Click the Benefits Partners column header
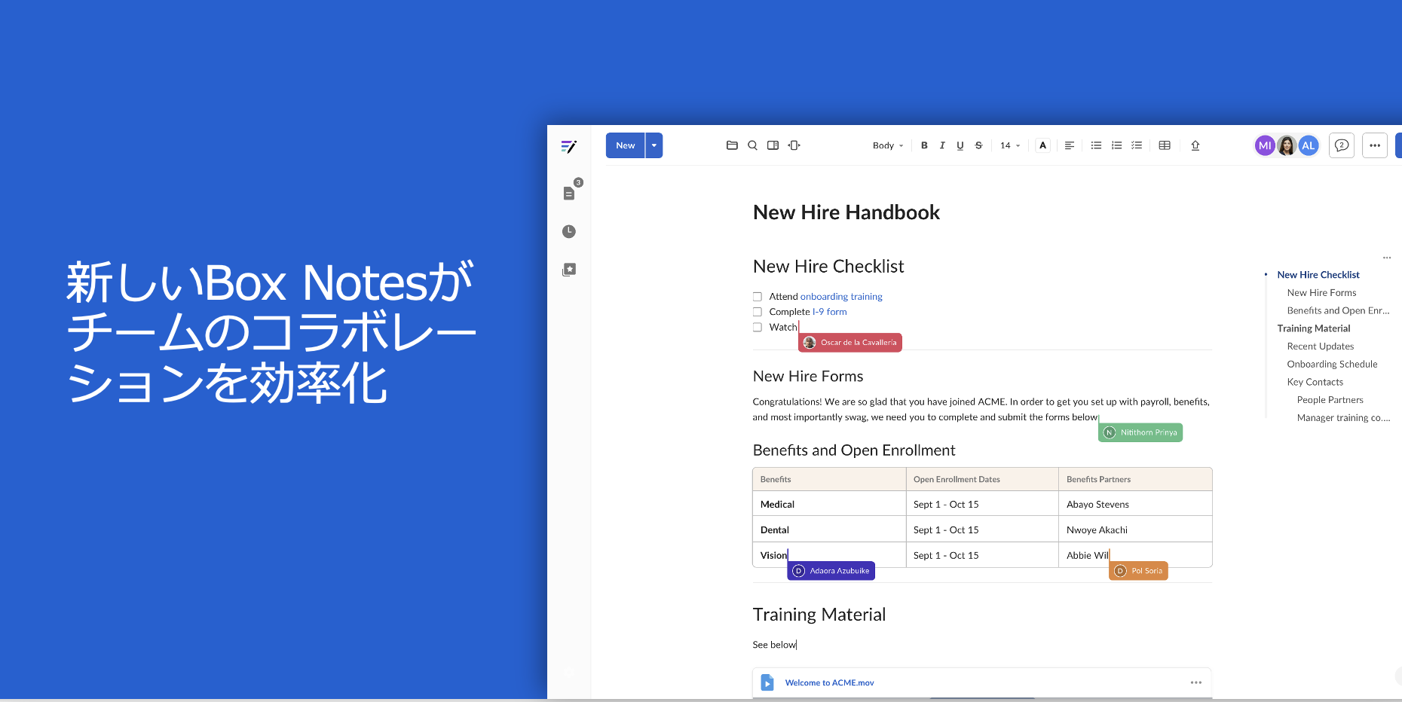 coord(1135,479)
